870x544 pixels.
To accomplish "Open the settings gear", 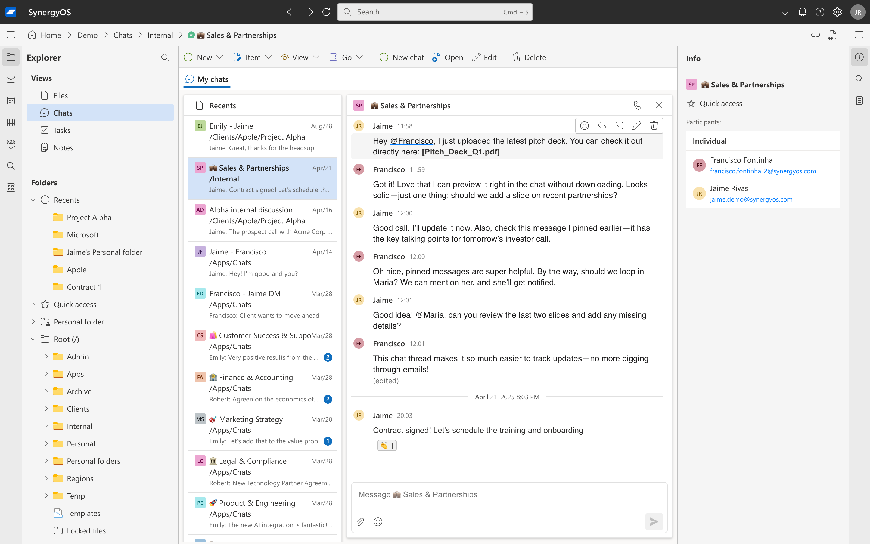I will (837, 12).
